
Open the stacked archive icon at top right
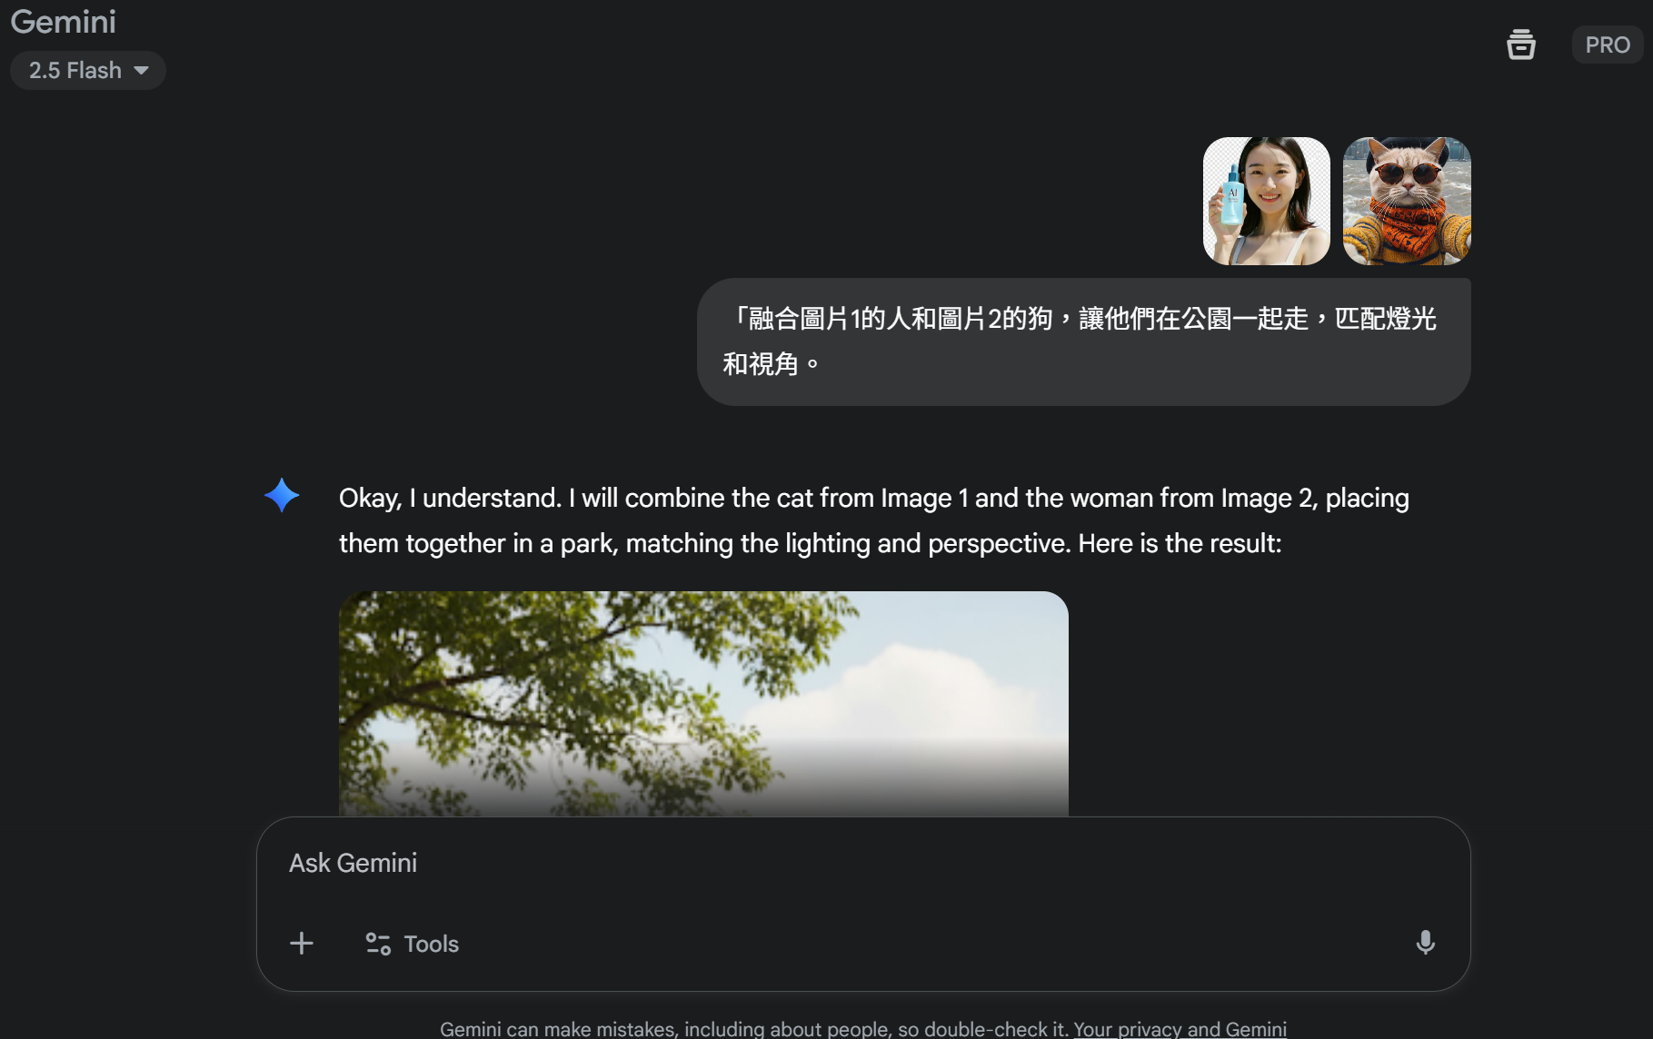click(x=1520, y=45)
